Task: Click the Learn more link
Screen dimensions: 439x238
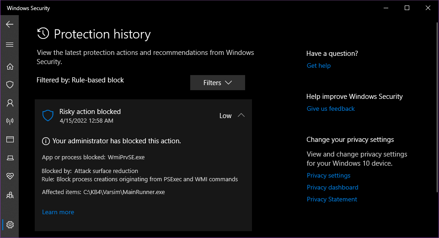Action: [58, 212]
